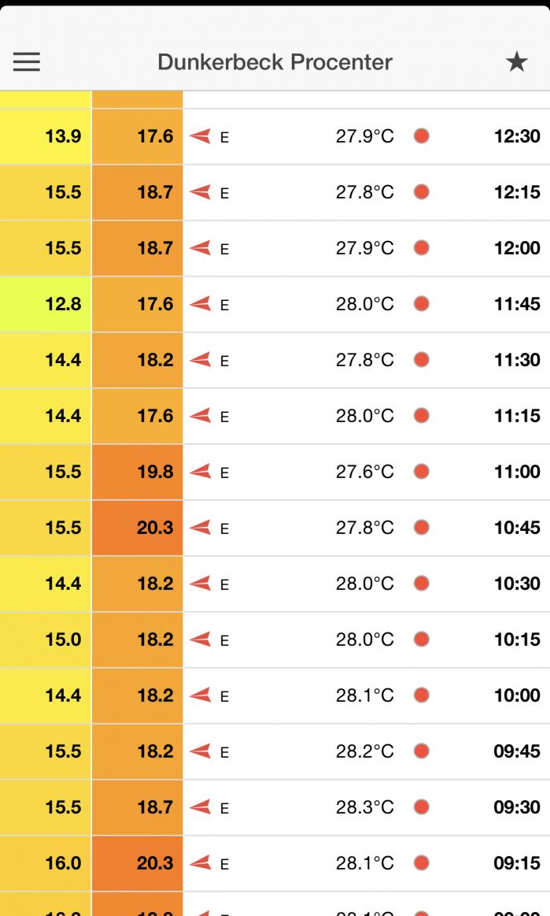Viewport: 550px width, 916px height.
Task: Tap the red status dot at 10:45
Action: point(422,528)
